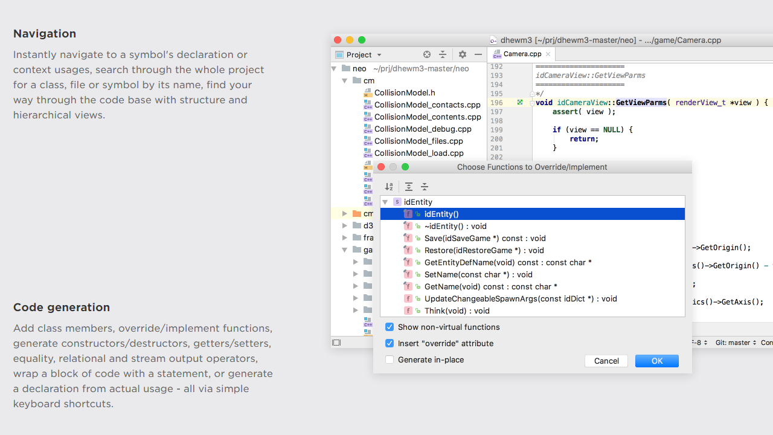Click the gutter marker on line 196

pyautogui.click(x=519, y=103)
